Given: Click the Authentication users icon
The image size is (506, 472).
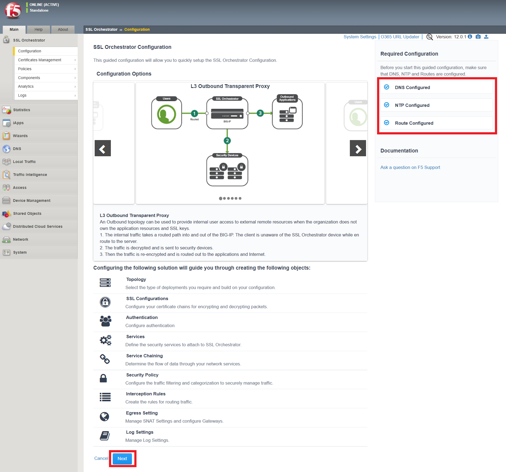Looking at the screenshot, I should pos(105,321).
